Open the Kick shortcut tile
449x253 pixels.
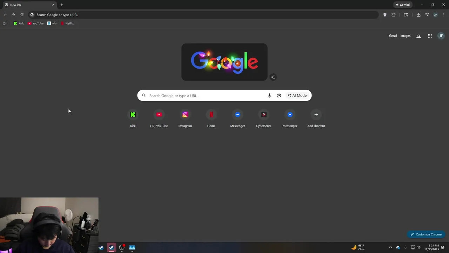coord(133,119)
